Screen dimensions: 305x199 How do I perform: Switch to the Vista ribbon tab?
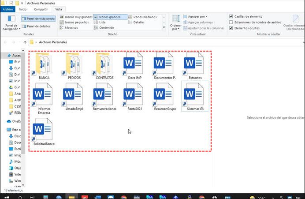[58, 9]
